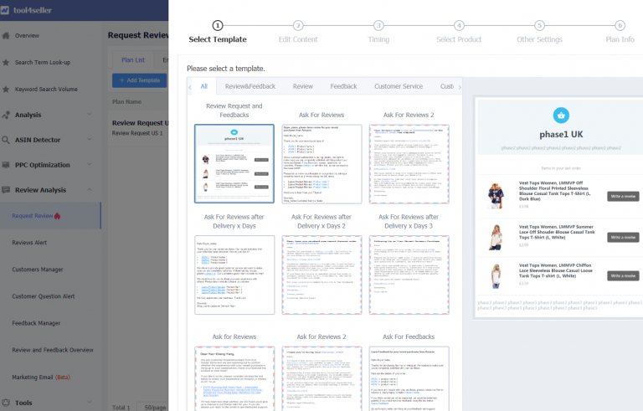The width and height of the screenshot is (643, 411).
Task: Switch to the Review&Feedback tab
Action: coord(250,86)
